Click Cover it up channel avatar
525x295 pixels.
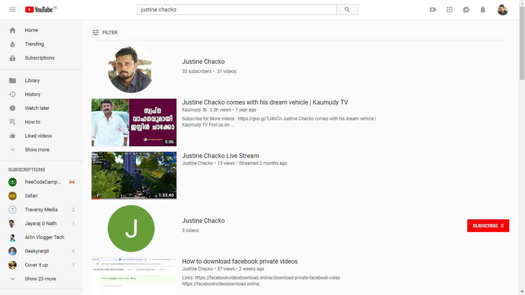point(12,265)
